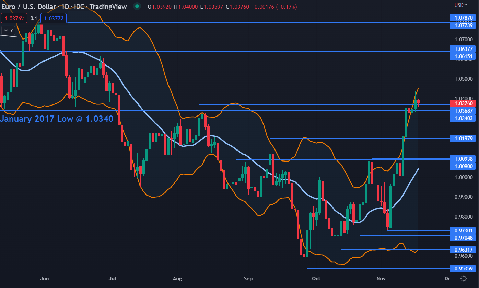Click the current price 1.03760 red label
The image size is (479, 288).
[463, 103]
